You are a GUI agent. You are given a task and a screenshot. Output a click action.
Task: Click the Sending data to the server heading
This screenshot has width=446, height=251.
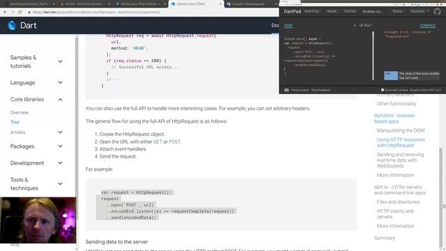click(116, 242)
